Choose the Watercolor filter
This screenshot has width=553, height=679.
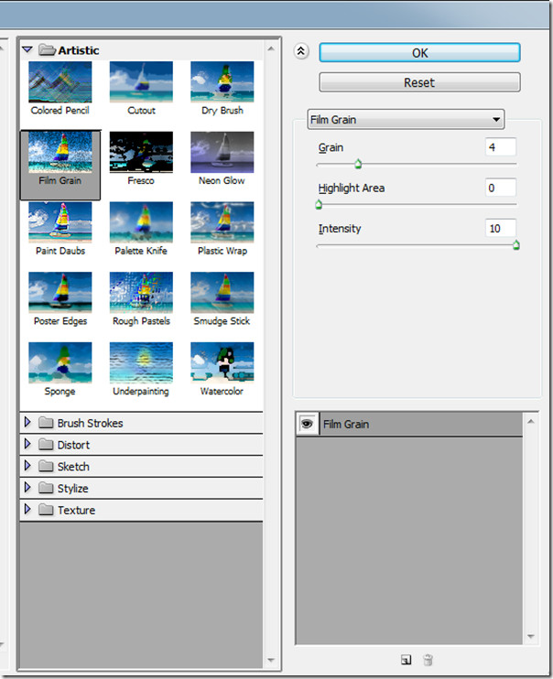click(x=222, y=363)
